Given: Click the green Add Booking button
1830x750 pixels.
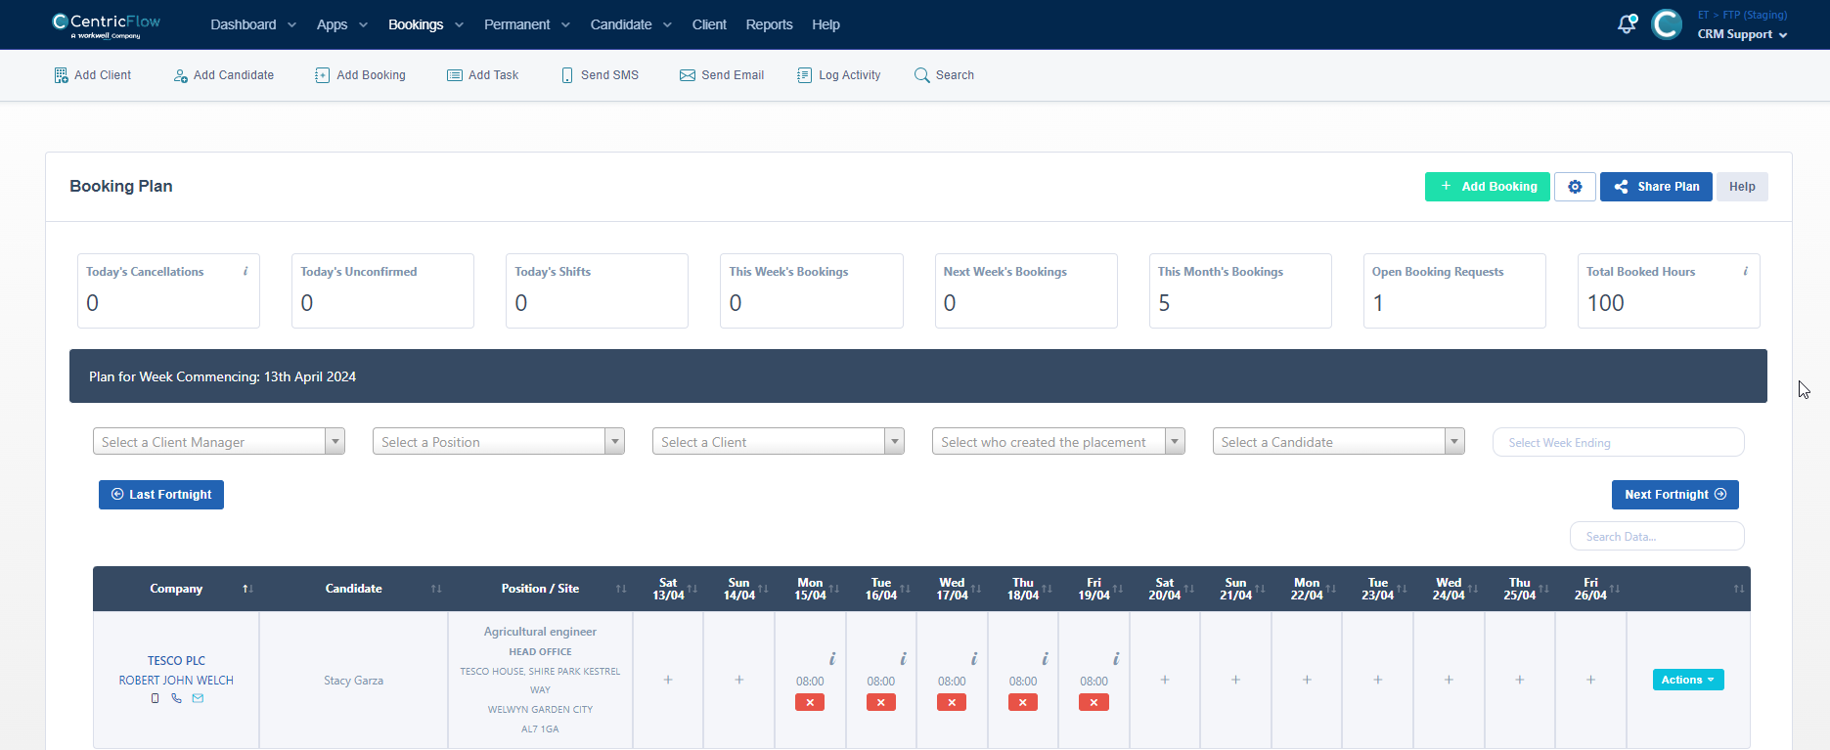Looking at the screenshot, I should point(1488,187).
